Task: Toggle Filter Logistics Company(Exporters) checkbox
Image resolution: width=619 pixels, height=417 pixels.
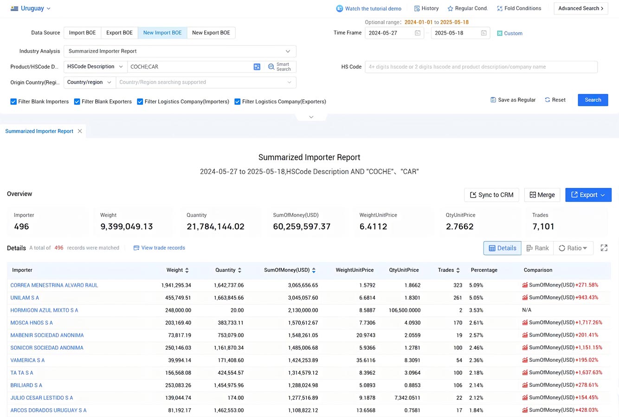Action: click(237, 102)
